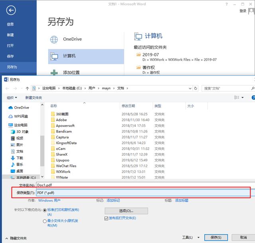This screenshot has height=243, width=255.
Task: Click the 添加标题 link
Action: pos(182,200)
